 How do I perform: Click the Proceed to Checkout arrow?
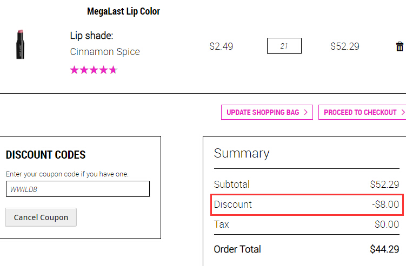tap(403, 112)
